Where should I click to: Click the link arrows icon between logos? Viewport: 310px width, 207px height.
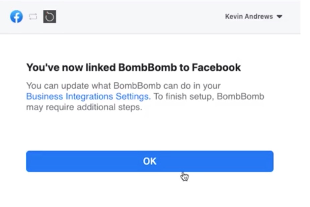click(33, 17)
